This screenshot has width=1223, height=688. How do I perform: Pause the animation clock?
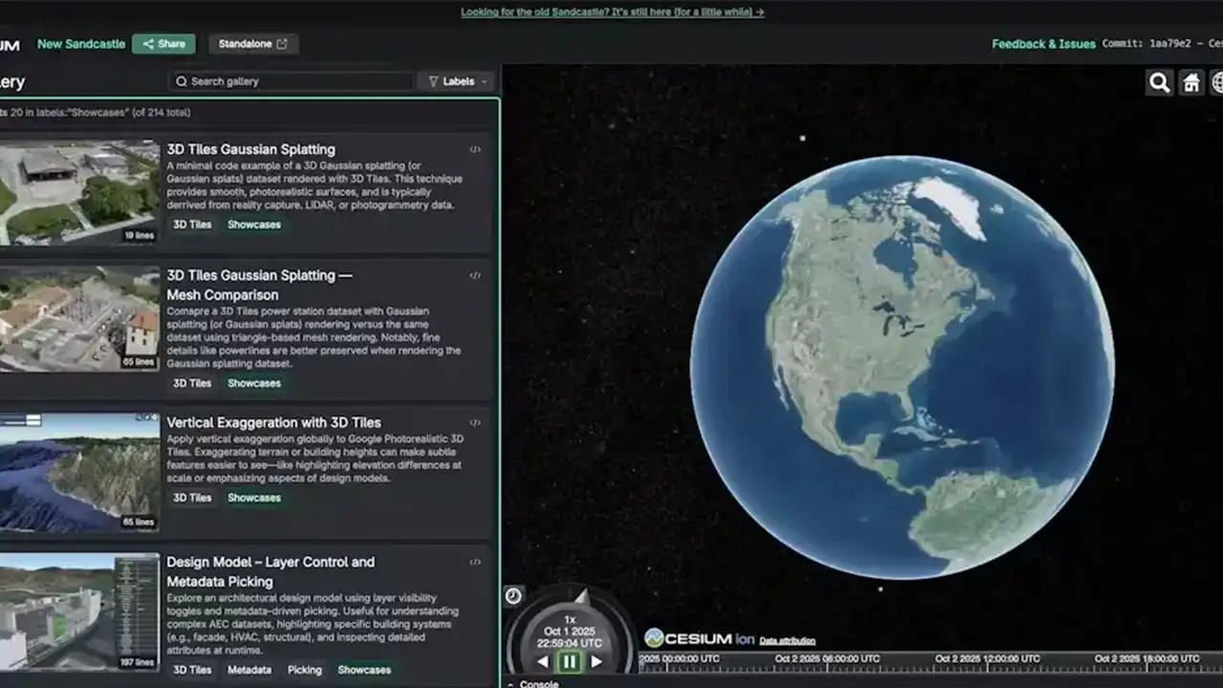[569, 661]
